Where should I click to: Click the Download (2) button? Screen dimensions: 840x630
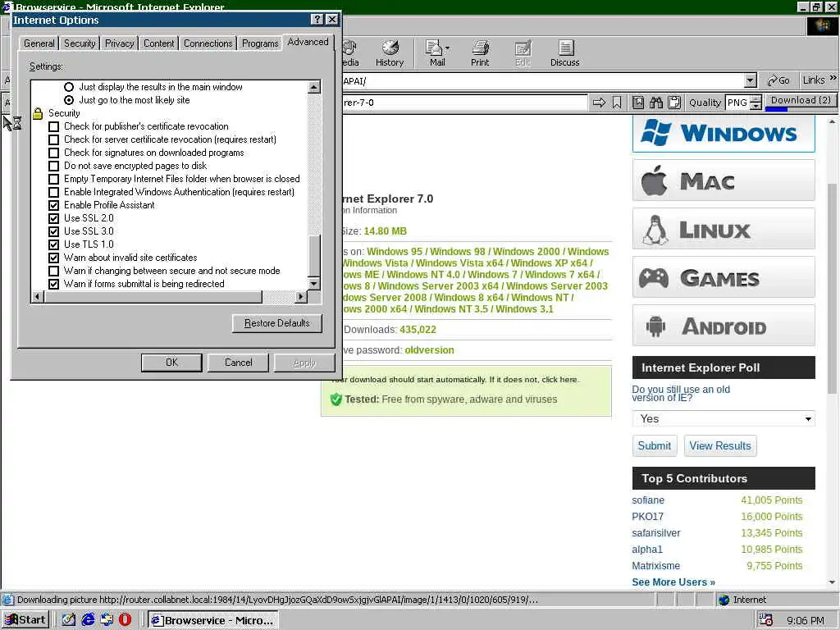[x=801, y=101]
